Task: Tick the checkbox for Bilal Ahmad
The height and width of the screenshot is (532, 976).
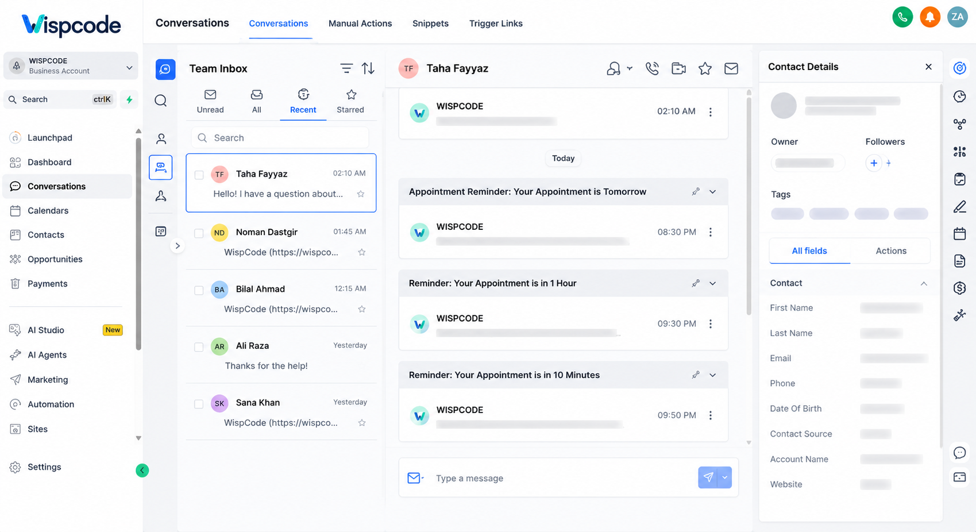Action: pos(199,290)
